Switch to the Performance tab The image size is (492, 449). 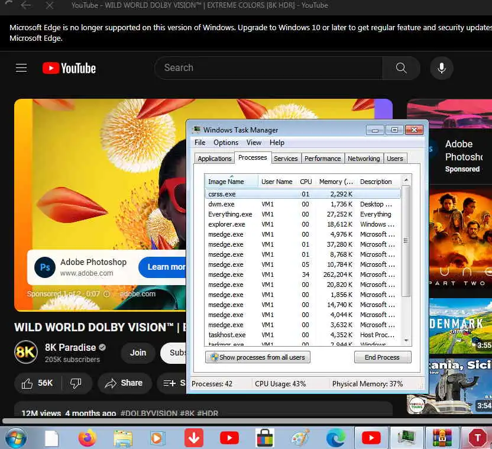322,159
